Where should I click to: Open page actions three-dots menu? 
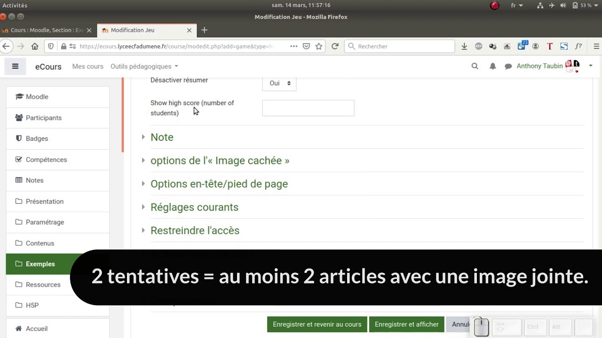(x=293, y=46)
